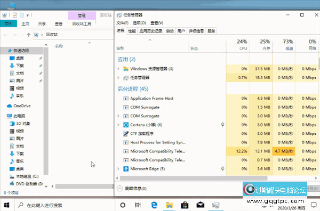Click the Explorer back arrow
320x211 pixels.
[6, 35]
